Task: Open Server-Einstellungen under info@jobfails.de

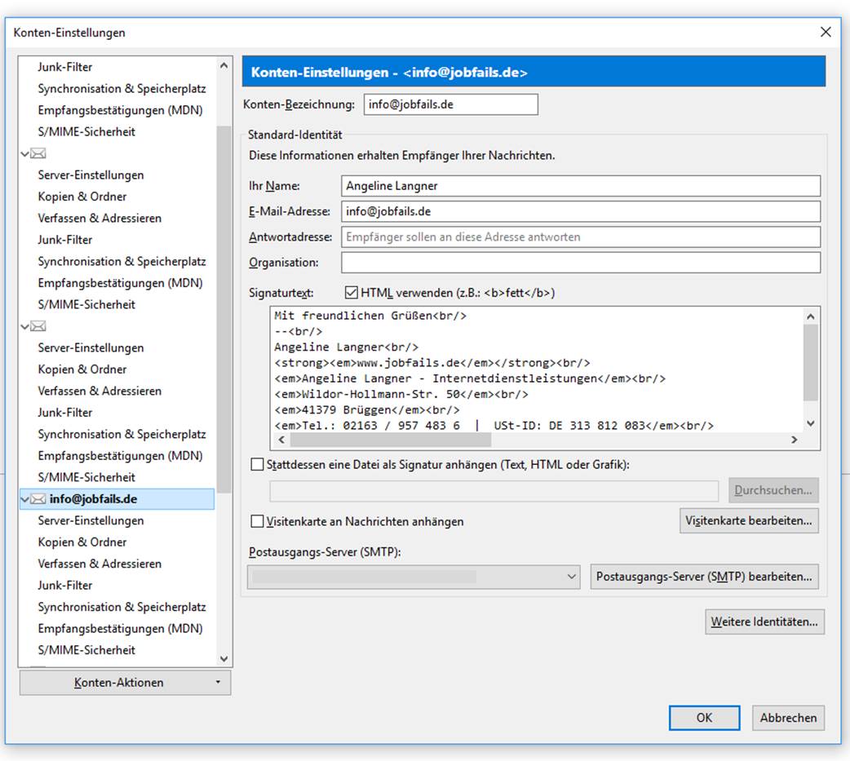Action: (x=91, y=521)
